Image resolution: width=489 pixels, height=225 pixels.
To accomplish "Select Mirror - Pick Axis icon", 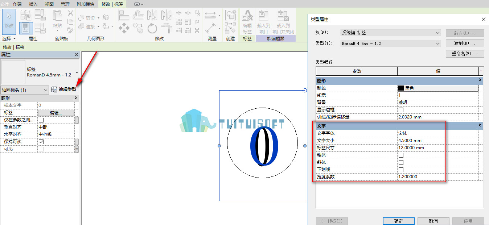I will pos(152,15).
